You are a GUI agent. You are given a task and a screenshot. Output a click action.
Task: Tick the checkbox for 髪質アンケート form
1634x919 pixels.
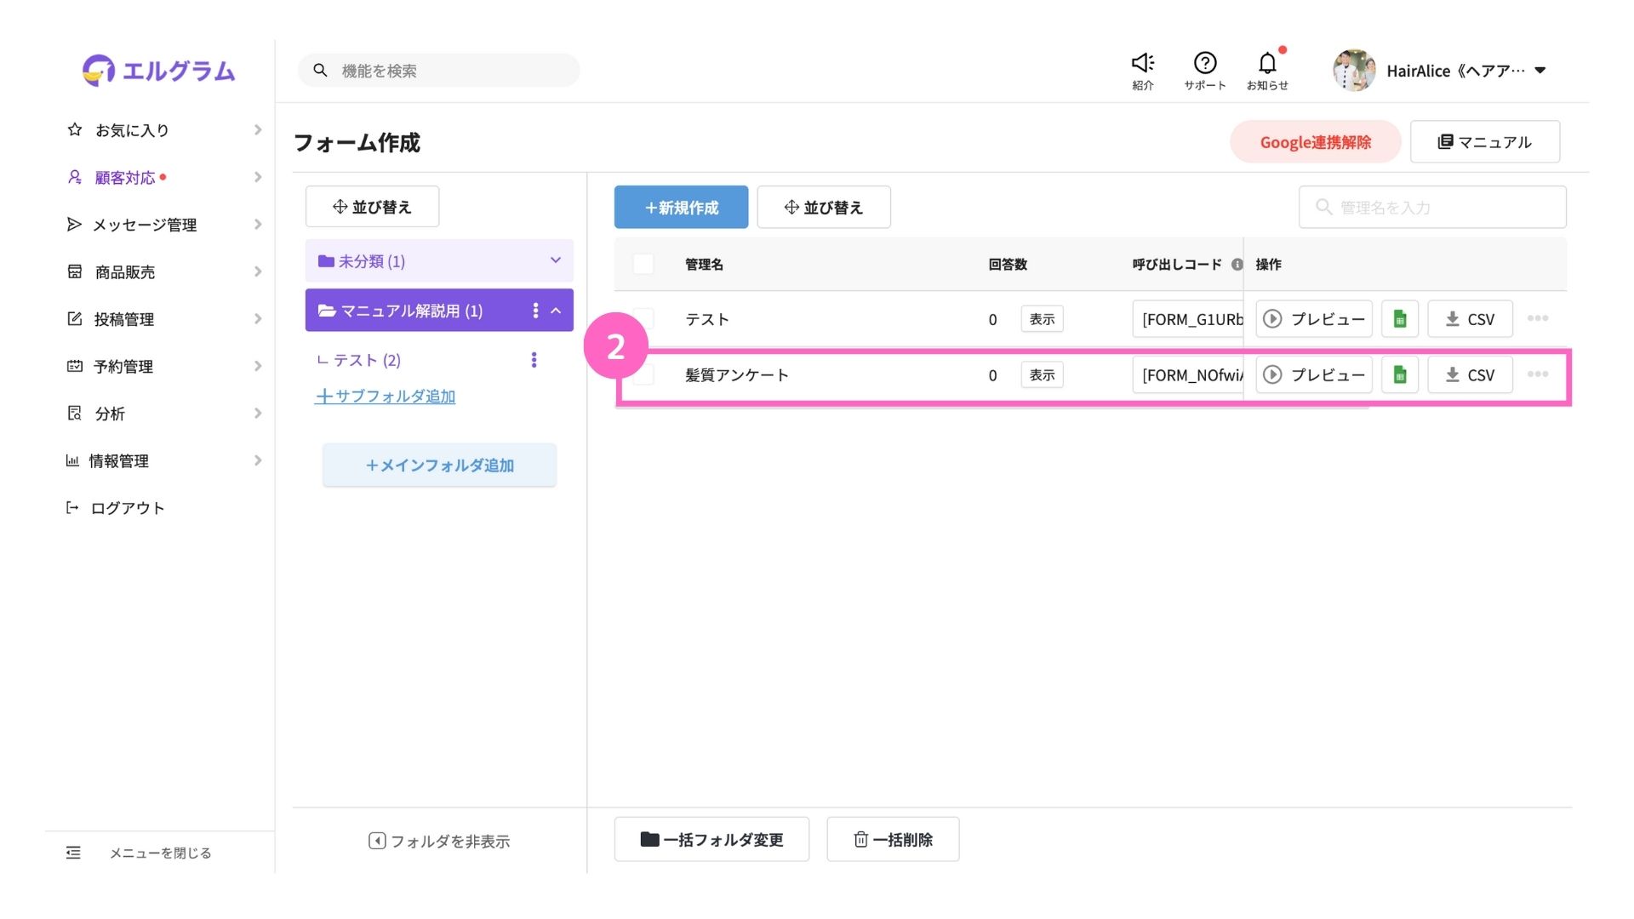[x=643, y=375]
